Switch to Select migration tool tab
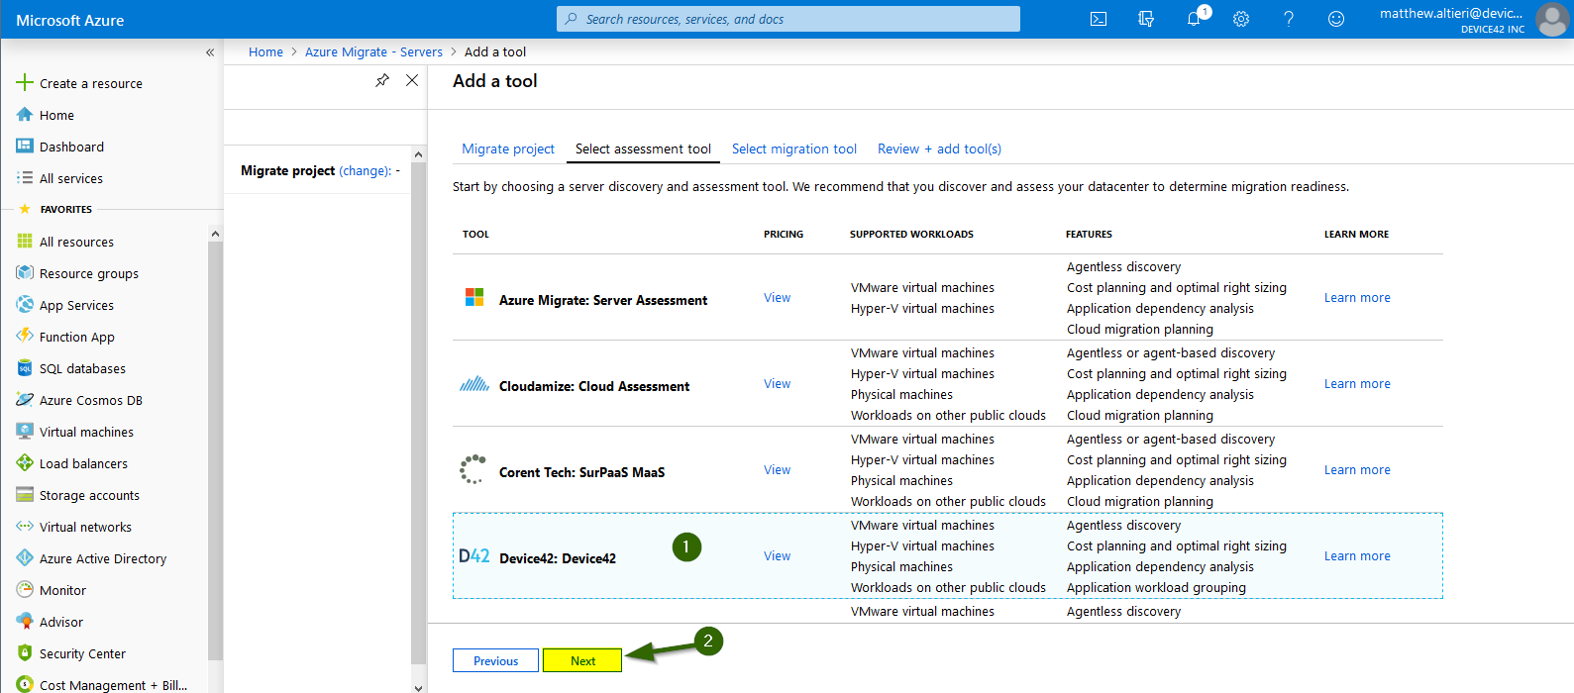Screen dimensions: 1574x693 [x=794, y=148]
